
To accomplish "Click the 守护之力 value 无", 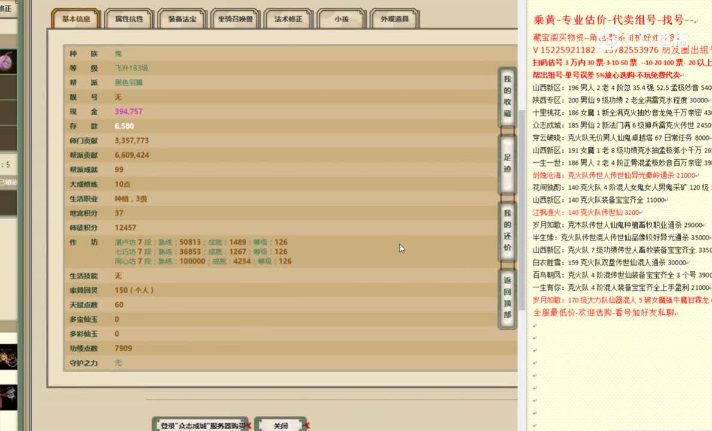I will tap(118, 363).
